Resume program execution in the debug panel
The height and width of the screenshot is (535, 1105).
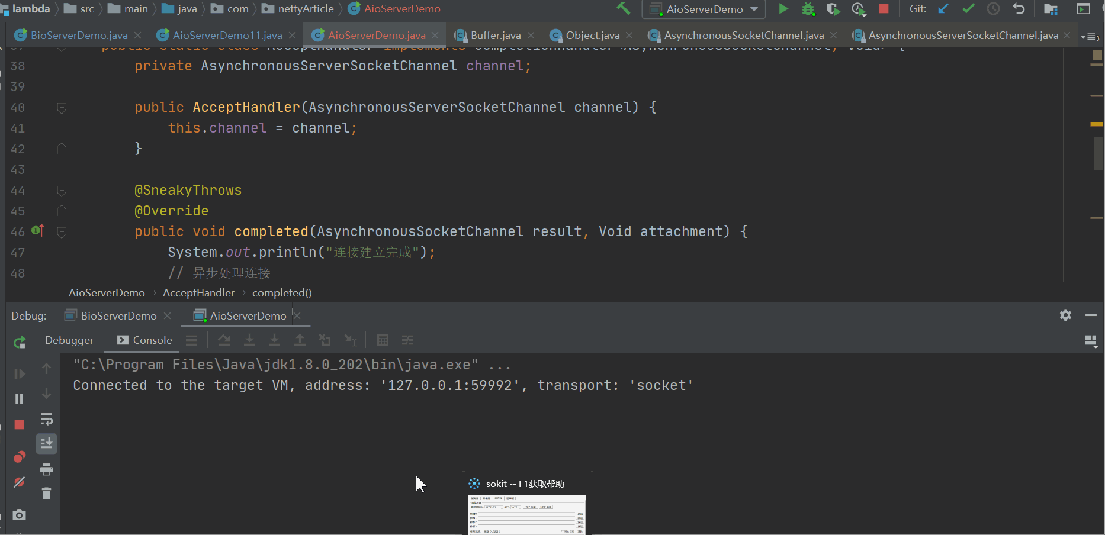(x=19, y=373)
